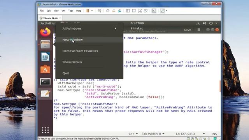Toggle the VMware library sidebar view

pos(128,10)
